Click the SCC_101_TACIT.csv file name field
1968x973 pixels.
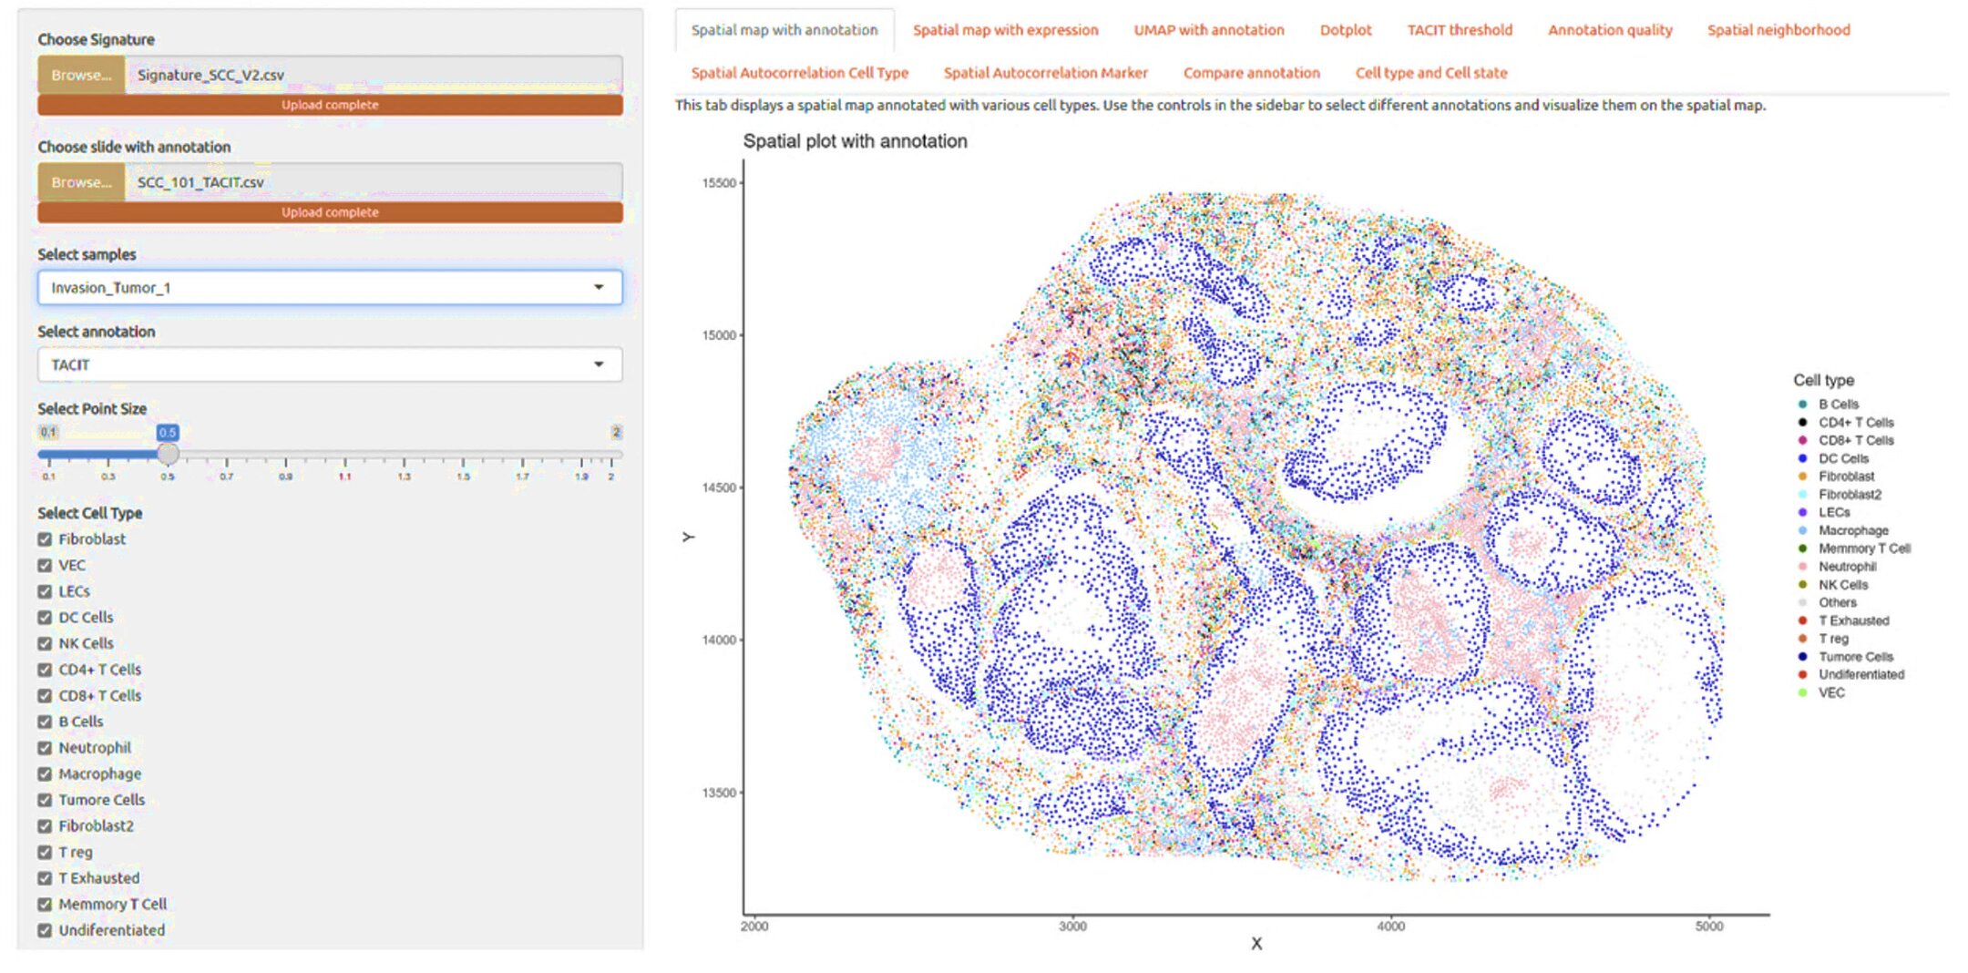(x=374, y=182)
